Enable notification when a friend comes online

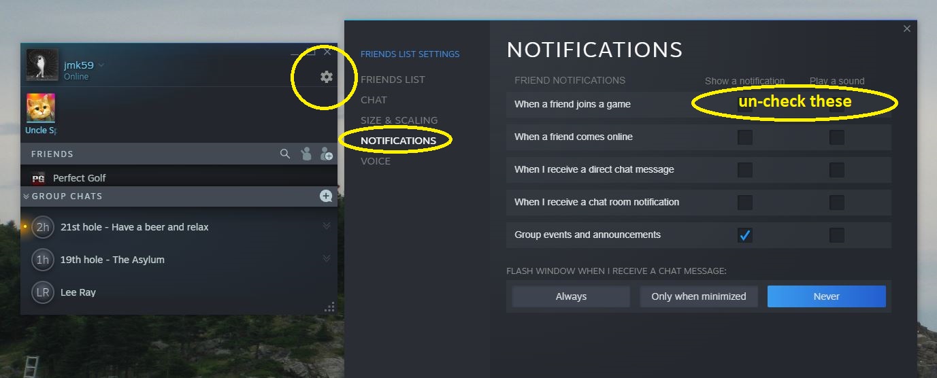pyautogui.click(x=745, y=137)
